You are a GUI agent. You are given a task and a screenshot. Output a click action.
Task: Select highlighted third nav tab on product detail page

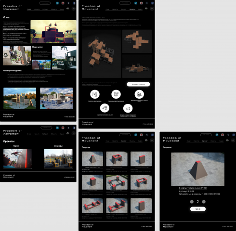(x=205, y=141)
